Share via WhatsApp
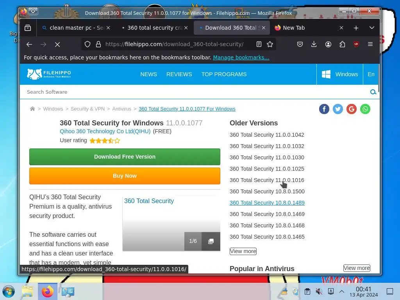Screen dimensions: 400x300 [x=365, y=109]
